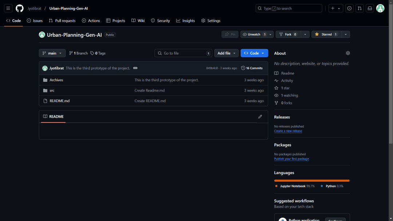Click the README.md file icon
The height and width of the screenshot is (221, 393).
(x=45, y=101)
